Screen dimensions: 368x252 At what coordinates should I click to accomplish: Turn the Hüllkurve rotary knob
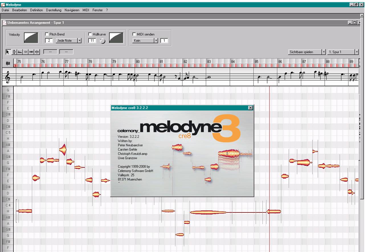103,41
